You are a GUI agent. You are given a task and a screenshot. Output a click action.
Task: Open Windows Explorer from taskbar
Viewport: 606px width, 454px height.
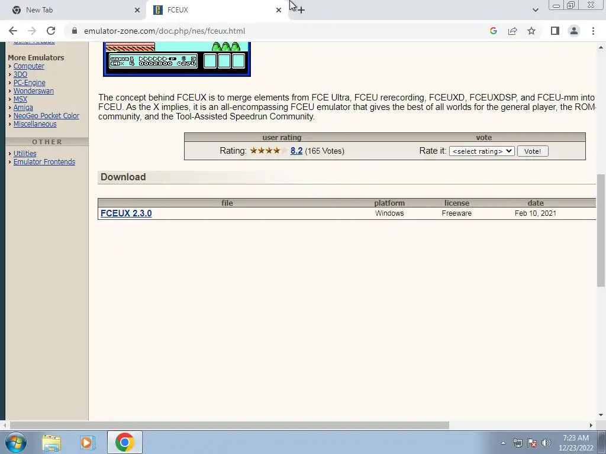coord(51,442)
